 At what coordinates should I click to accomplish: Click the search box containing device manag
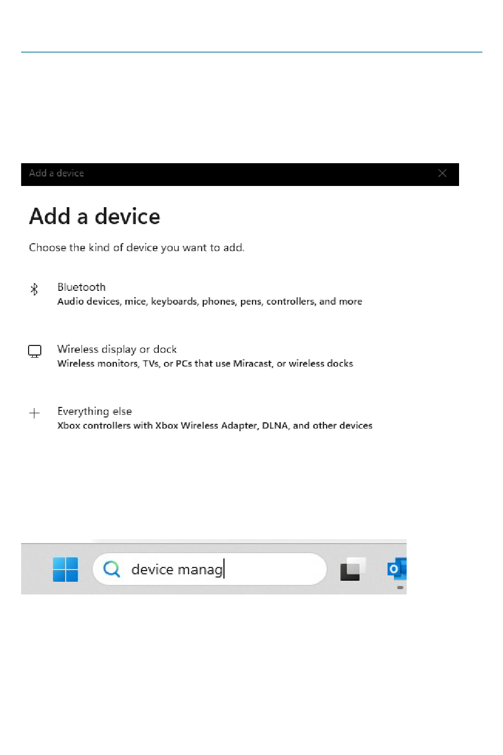coord(210,570)
